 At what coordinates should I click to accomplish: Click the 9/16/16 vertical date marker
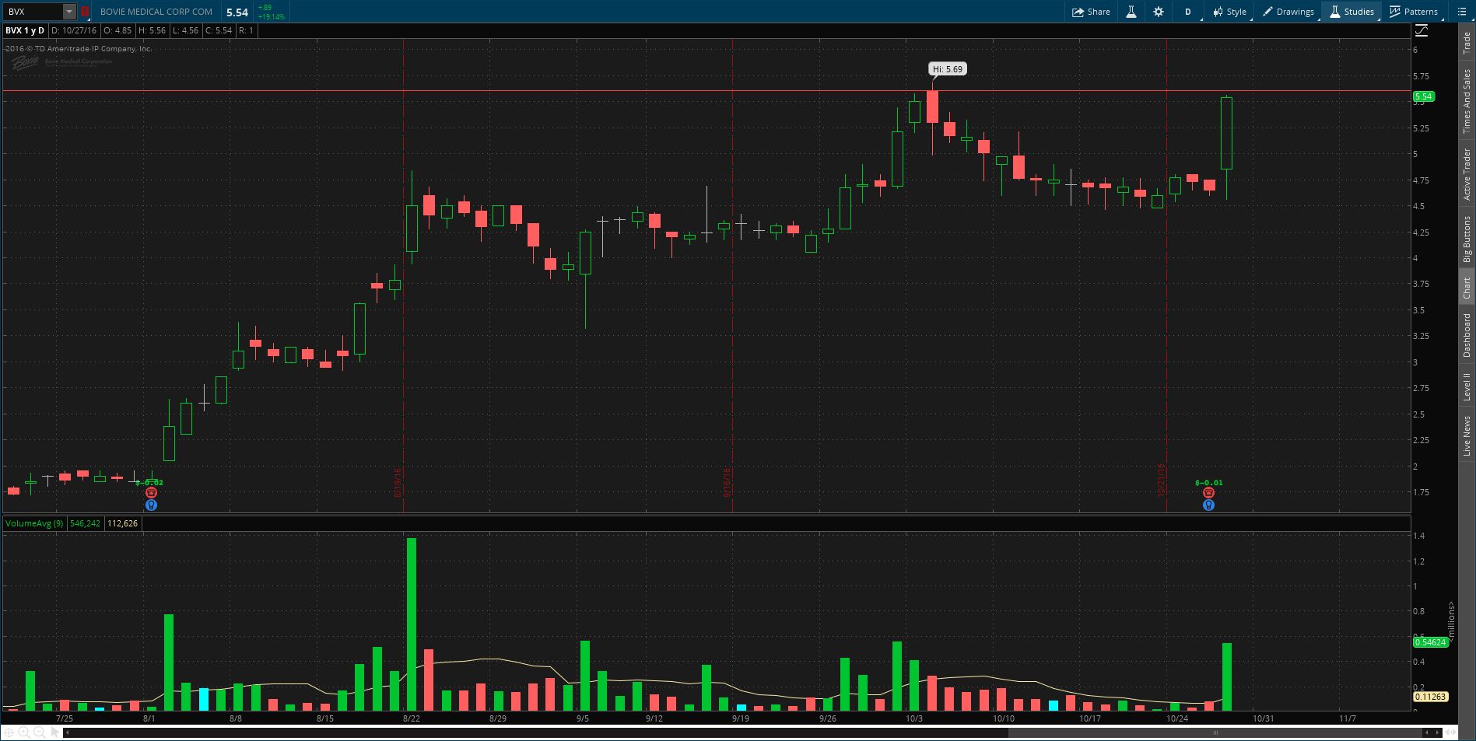point(727,482)
